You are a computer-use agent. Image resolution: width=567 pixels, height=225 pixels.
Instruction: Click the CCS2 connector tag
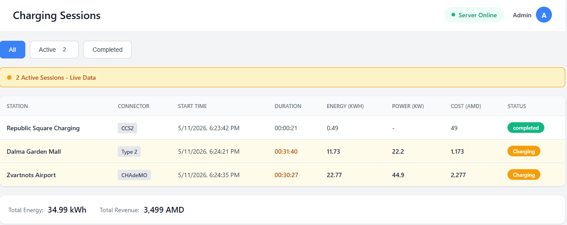point(127,128)
